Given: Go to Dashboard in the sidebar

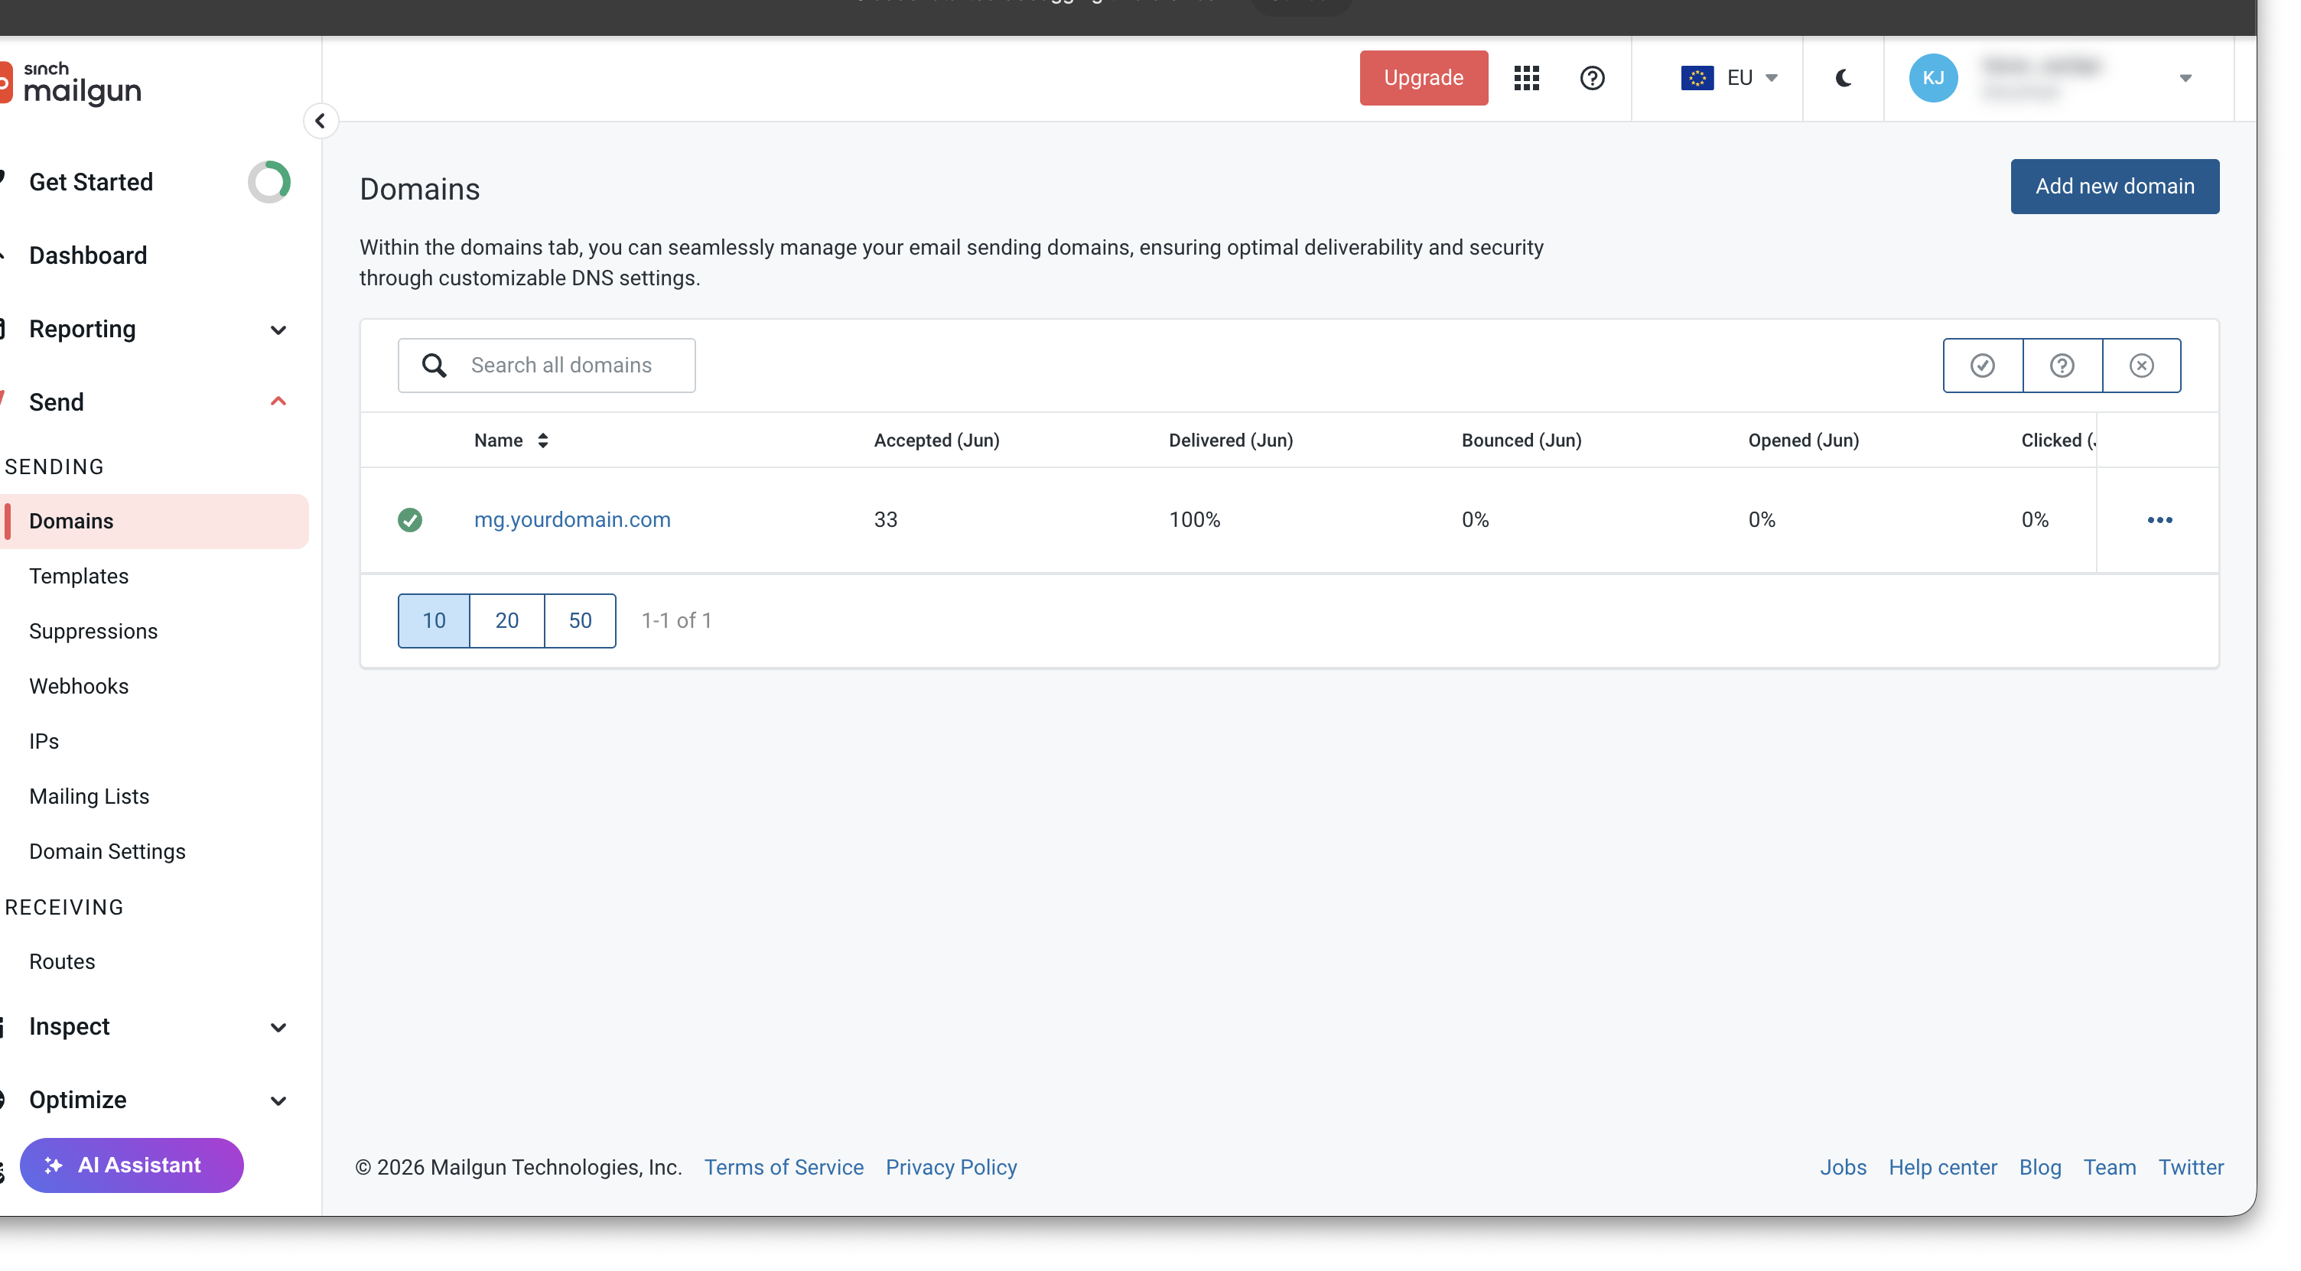Looking at the screenshot, I should [87, 255].
